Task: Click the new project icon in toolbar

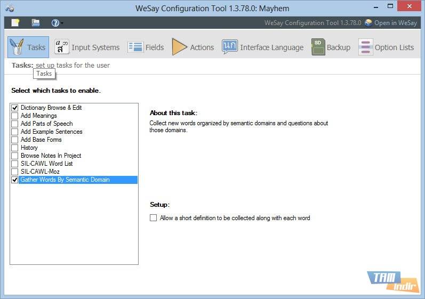Action: pos(15,23)
